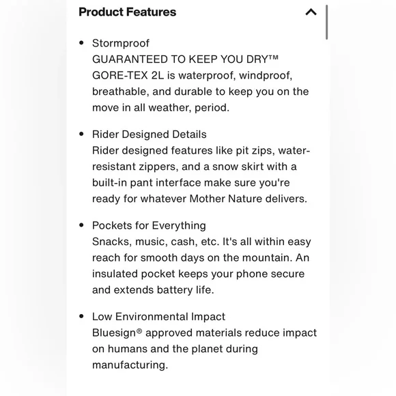Click the Snacks, music, cash line
Screen dimensions: 396x396
[x=201, y=242]
